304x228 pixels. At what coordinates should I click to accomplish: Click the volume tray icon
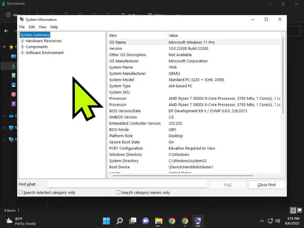pos(278,221)
